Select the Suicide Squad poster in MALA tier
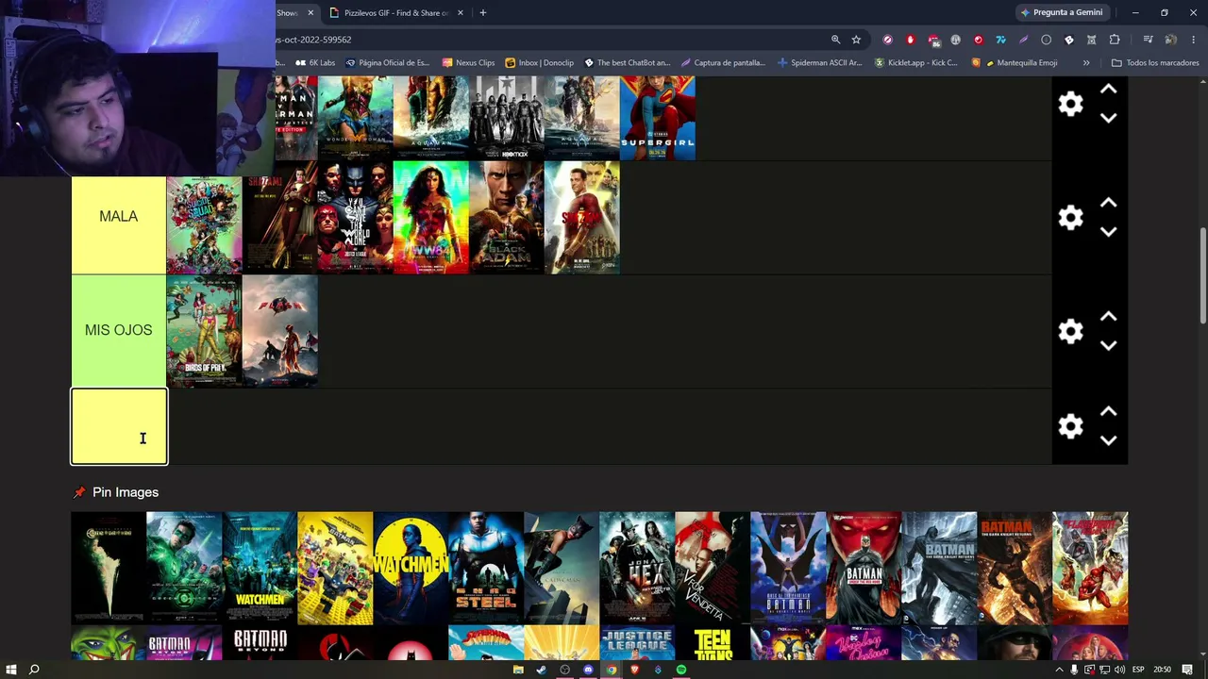This screenshot has height=679, width=1208. (204, 218)
